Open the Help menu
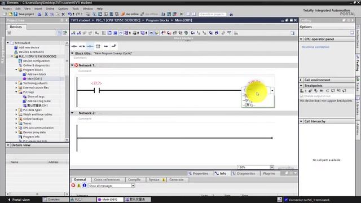This screenshot has width=361, height=203. tap(99, 8)
